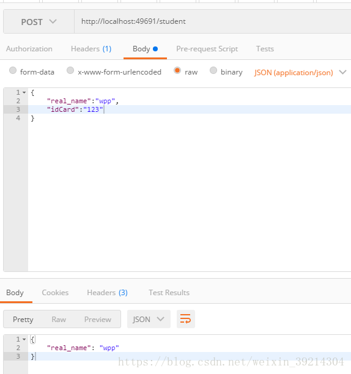Open the Pre-request Script tab
The image size is (351, 374).
coord(207,49)
